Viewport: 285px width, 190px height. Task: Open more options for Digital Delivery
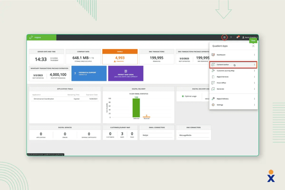tap(254, 99)
